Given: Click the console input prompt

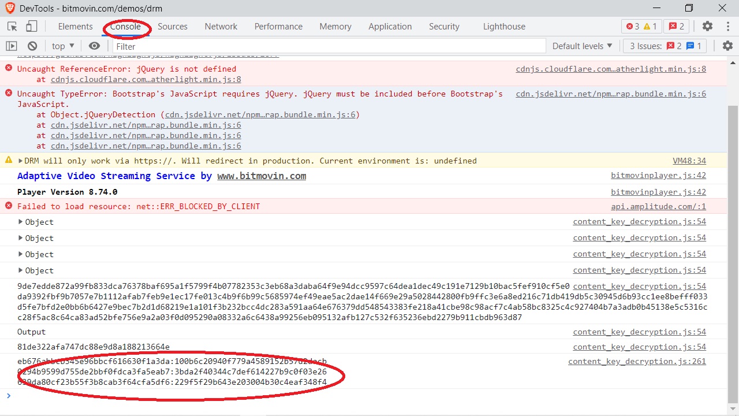Looking at the screenshot, I should 369,396.
